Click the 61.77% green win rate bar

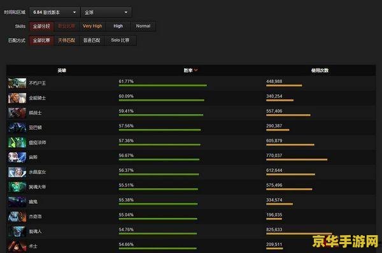[x=163, y=85]
